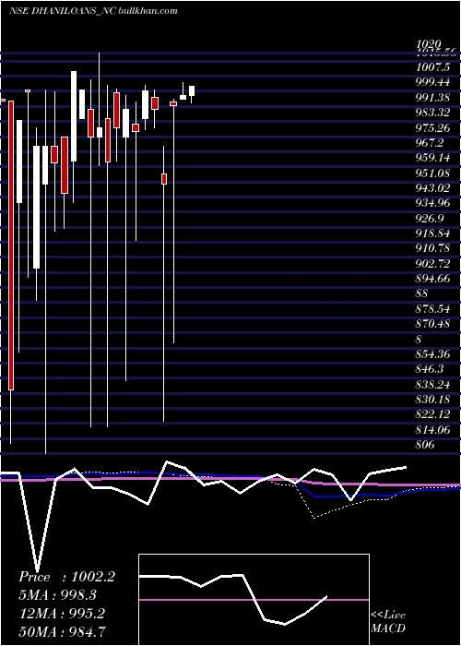Click the 975.26 price level label
The image size is (461, 646).
coord(432,128)
